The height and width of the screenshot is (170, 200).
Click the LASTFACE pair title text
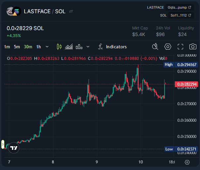[x=37, y=12]
